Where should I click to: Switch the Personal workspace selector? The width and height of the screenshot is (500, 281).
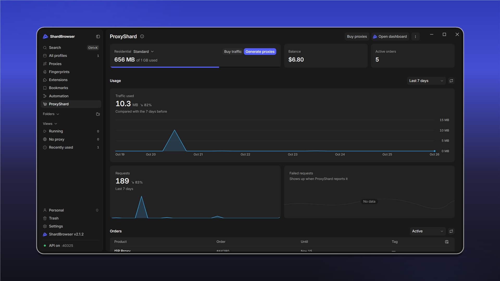click(71, 210)
